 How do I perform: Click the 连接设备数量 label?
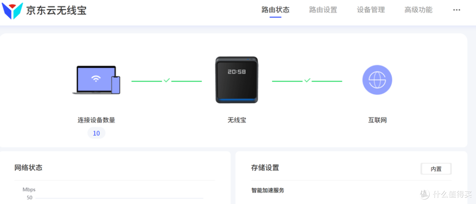pyautogui.click(x=96, y=120)
